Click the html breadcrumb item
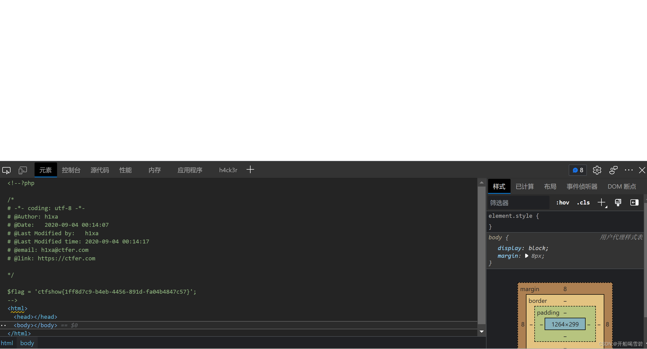The image size is (647, 349). coord(7,343)
